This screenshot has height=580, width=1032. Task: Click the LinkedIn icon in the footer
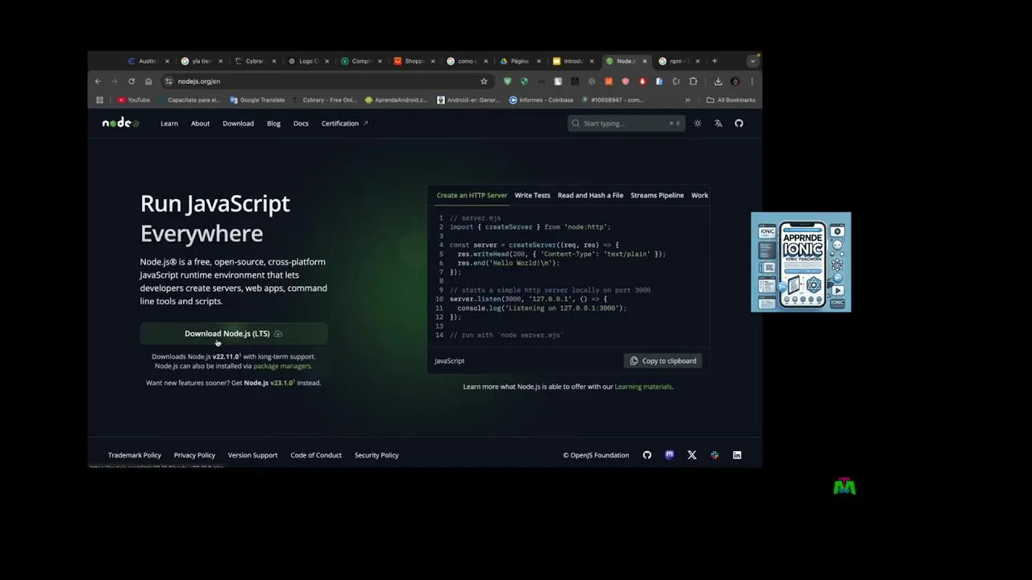(x=737, y=455)
